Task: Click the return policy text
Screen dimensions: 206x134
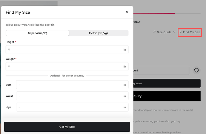Action: click(x=157, y=121)
